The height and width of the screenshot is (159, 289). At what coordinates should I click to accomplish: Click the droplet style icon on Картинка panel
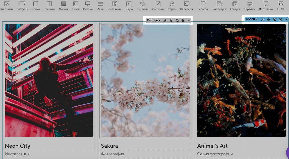click(x=171, y=20)
